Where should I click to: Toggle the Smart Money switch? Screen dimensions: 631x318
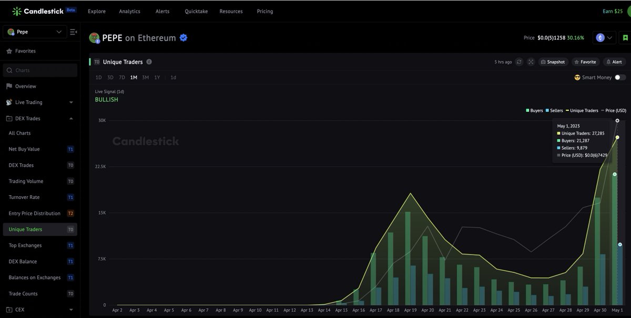click(620, 77)
